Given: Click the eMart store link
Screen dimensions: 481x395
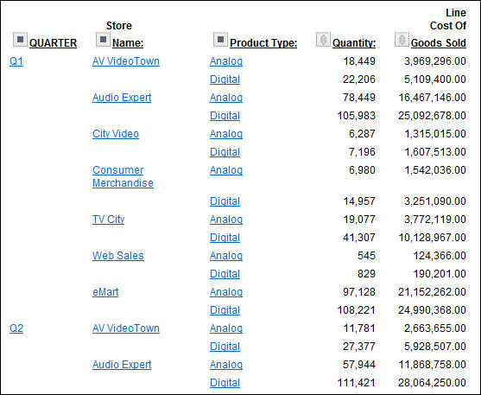Looking at the screenshot, I should 105,292.
